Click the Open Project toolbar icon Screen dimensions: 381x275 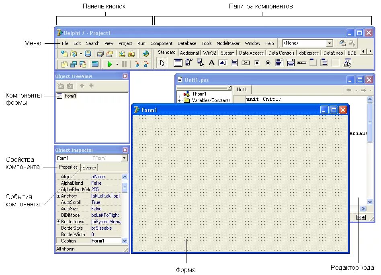point(110,54)
